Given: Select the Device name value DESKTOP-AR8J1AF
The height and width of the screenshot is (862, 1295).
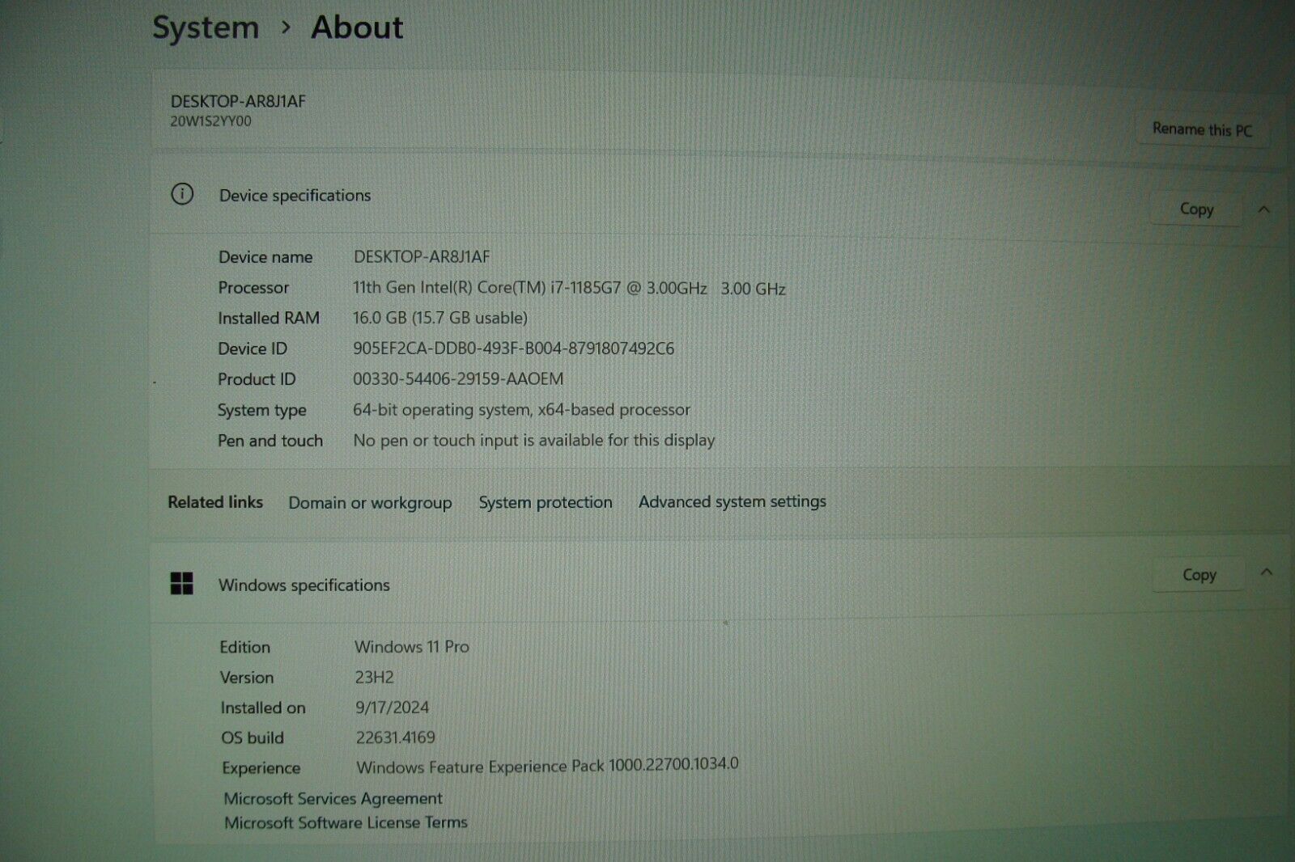Looking at the screenshot, I should point(422,257).
